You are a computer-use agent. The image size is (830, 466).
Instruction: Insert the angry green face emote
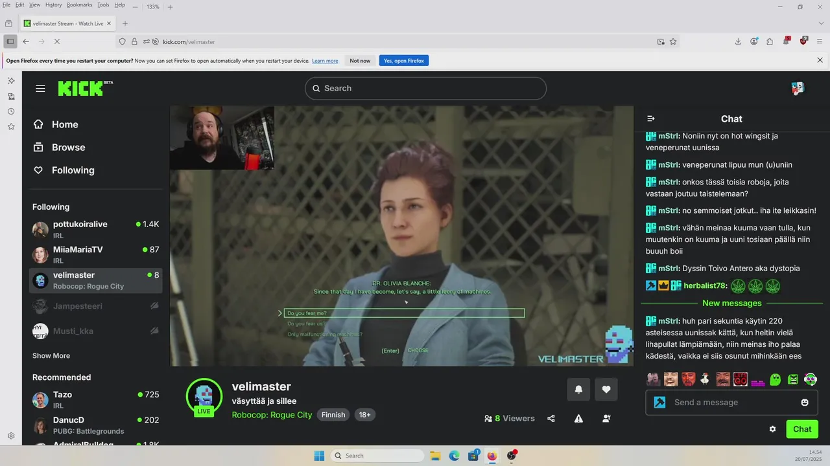(x=793, y=379)
